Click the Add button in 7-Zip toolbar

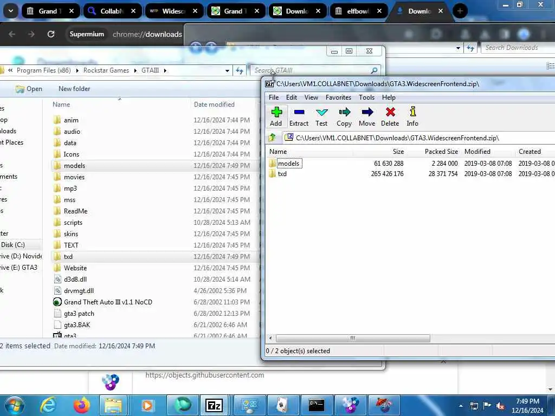point(276,116)
